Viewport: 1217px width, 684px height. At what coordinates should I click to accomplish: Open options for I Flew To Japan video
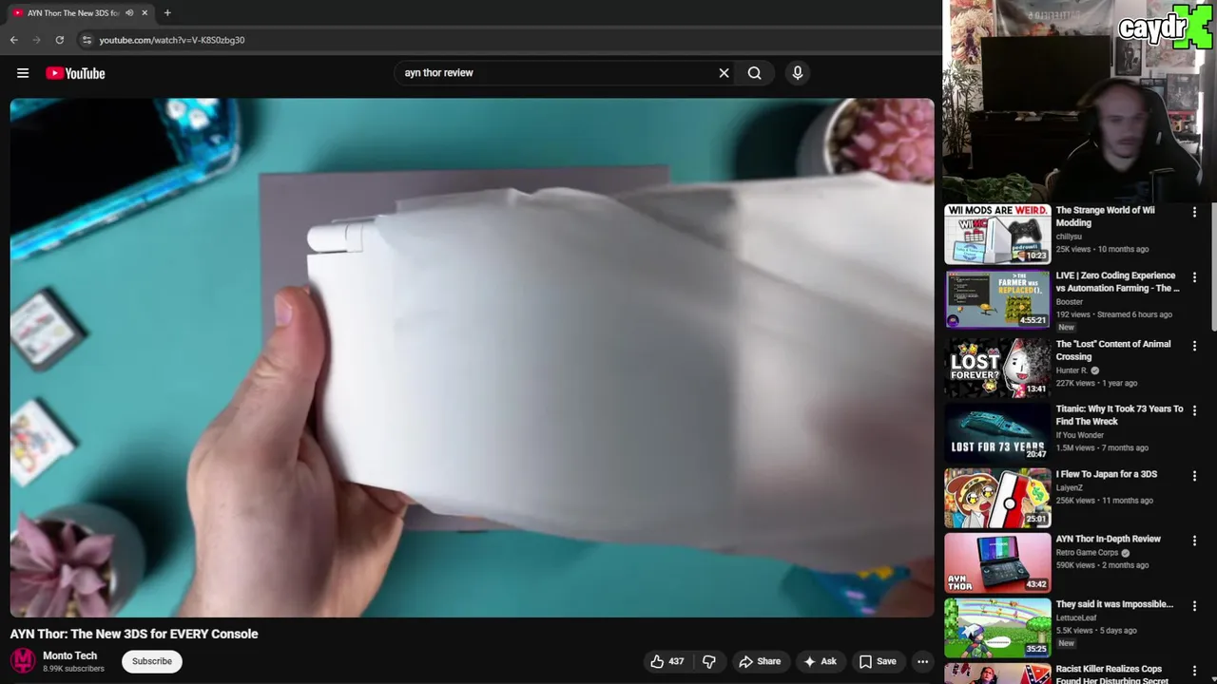click(1194, 477)
